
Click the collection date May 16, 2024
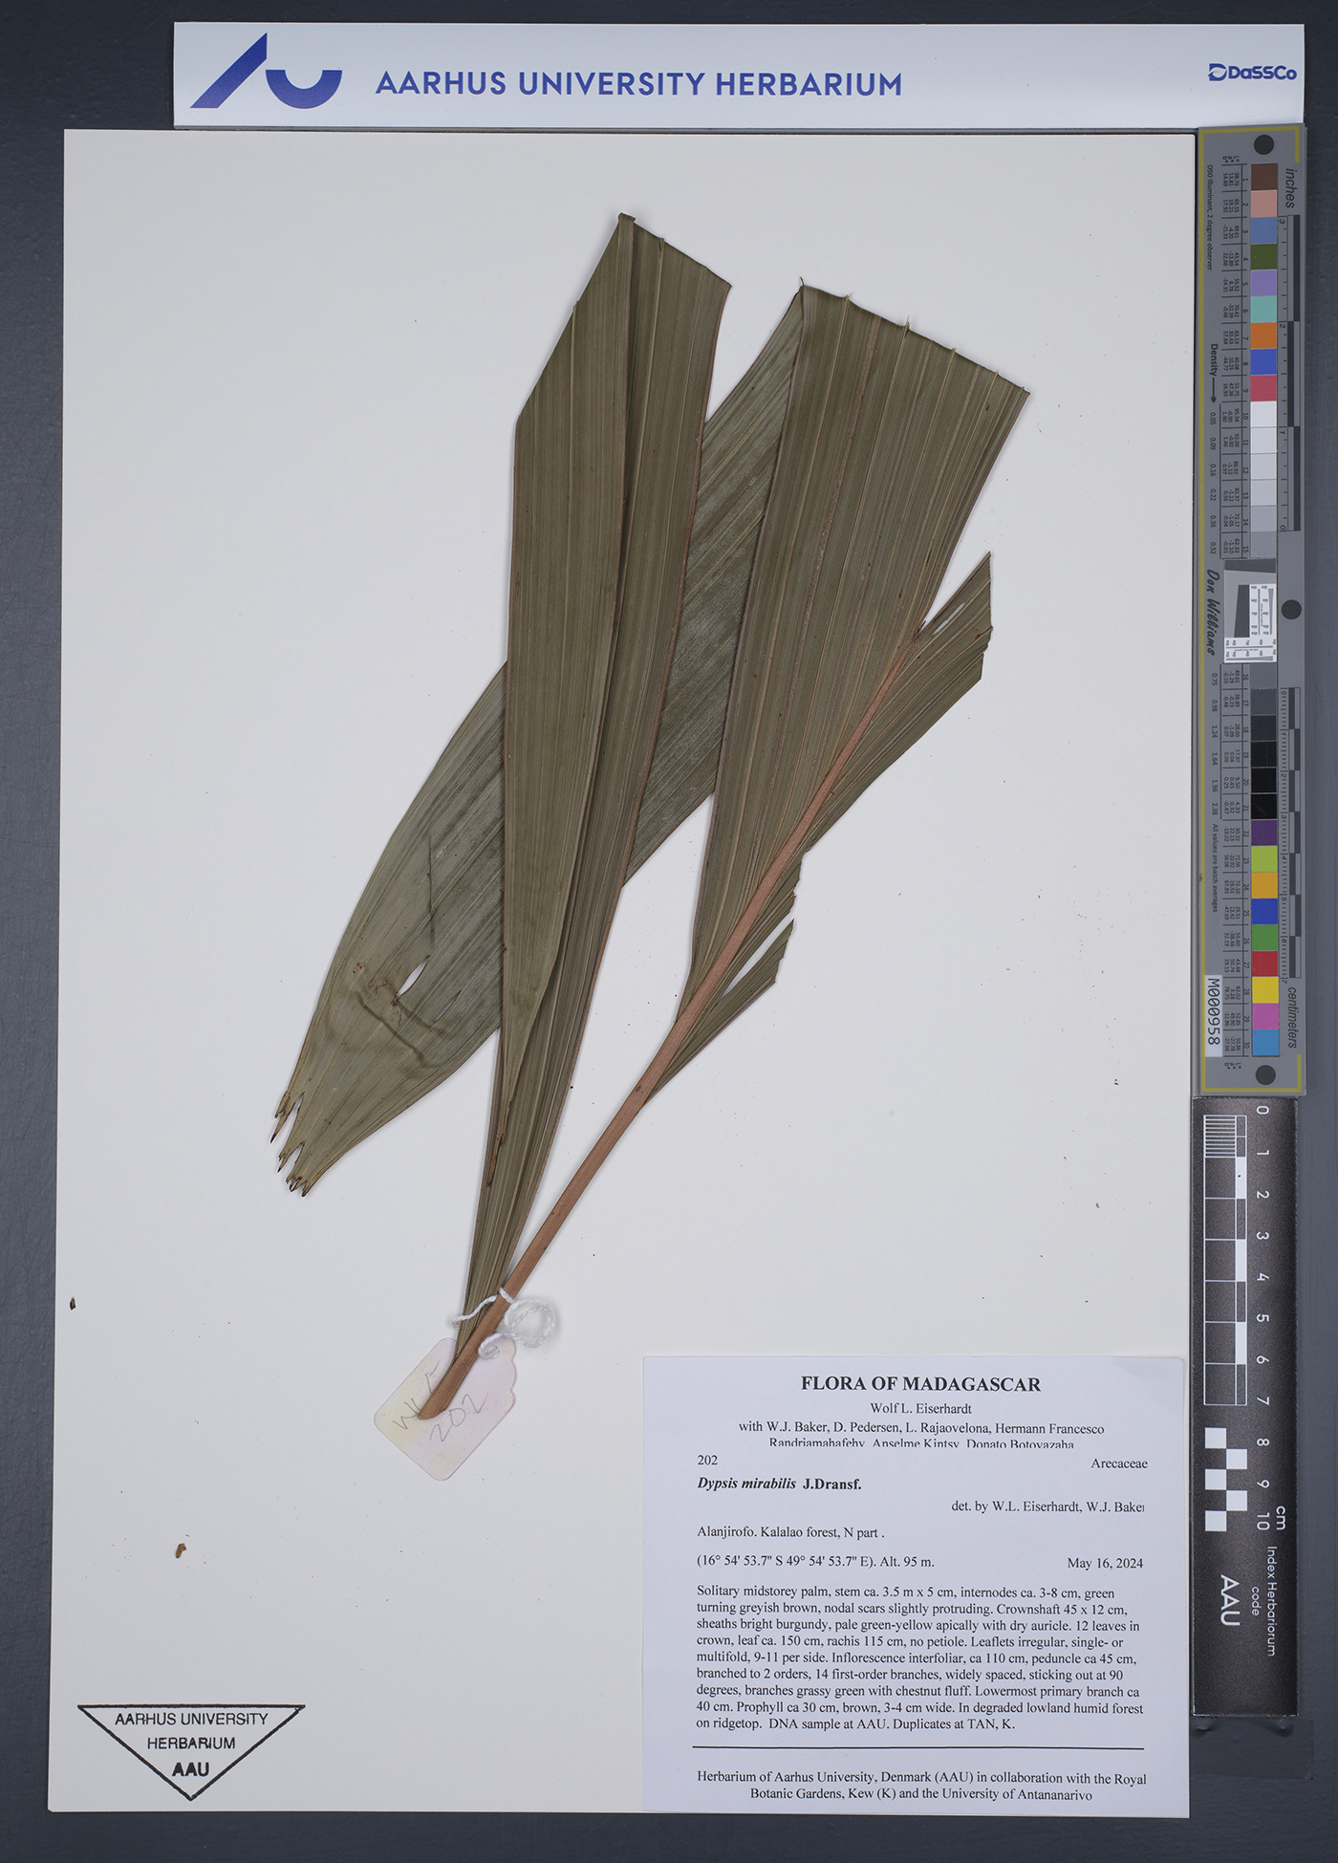point(1104,1563)
